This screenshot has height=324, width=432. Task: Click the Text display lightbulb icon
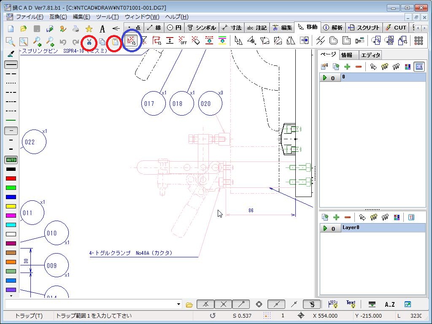click(x=351, y=304)
